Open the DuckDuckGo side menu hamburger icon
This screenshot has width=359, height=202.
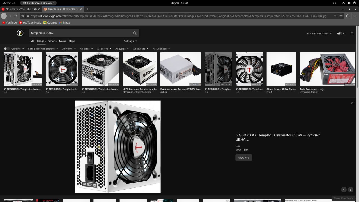352,33
